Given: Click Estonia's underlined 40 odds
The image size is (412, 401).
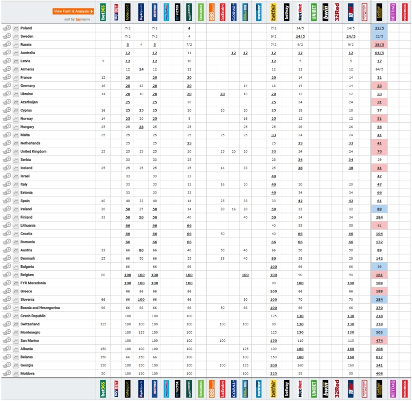Looking at the screenshot, I should (x=273, y=192).
